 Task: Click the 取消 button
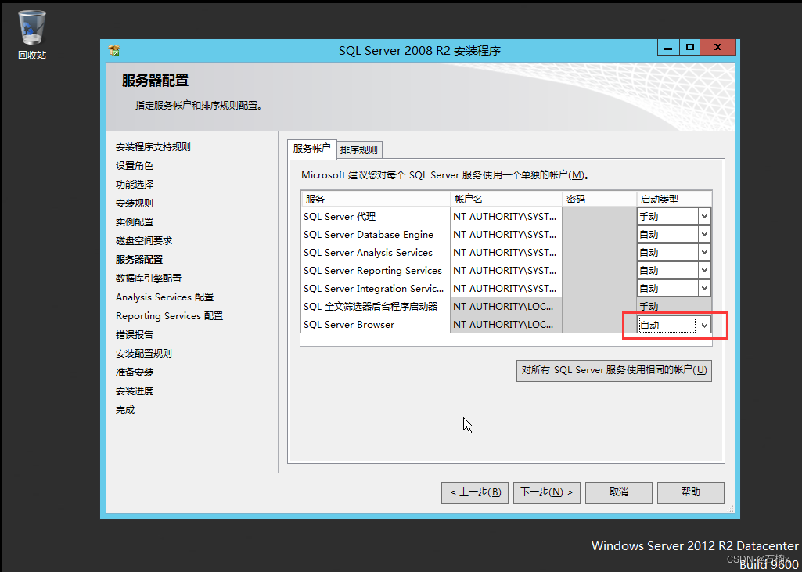[x=618, y=492]
